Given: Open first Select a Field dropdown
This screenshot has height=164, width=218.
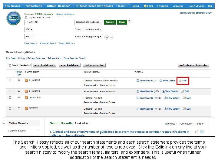Looking at the screenshot, I should [88, 22].
